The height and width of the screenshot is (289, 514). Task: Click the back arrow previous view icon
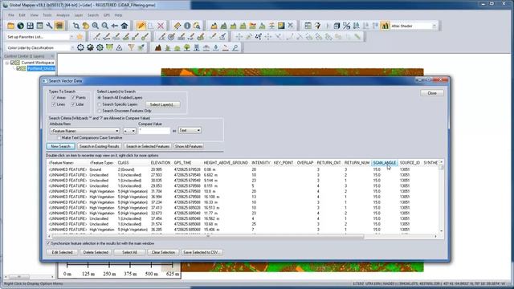114,26
